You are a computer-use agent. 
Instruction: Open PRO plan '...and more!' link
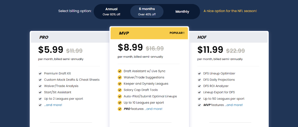click(53, 105)
